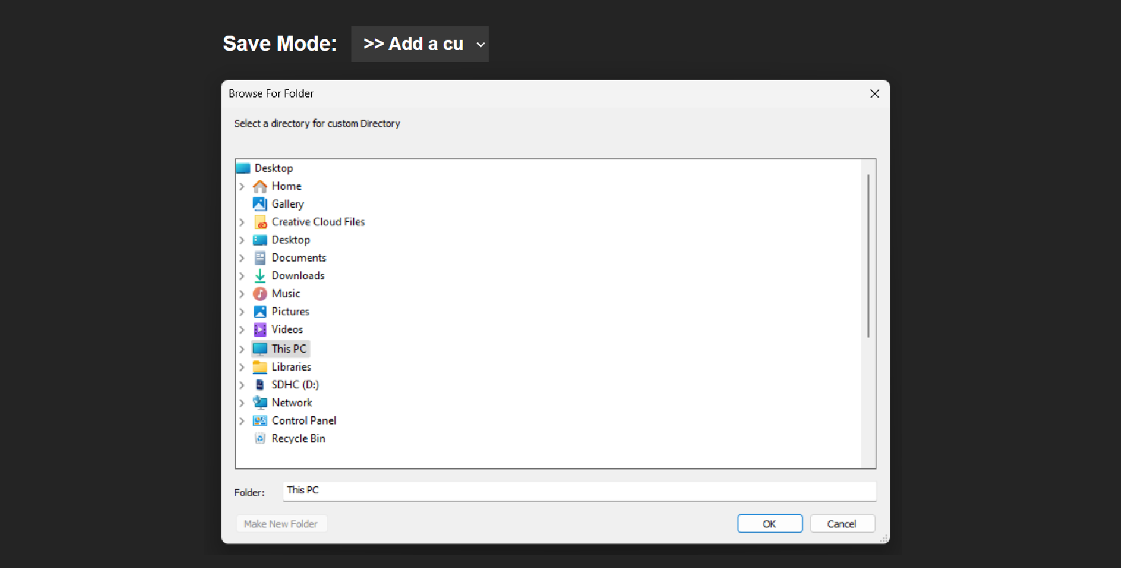Click the Videos folder icon
Viewport: 1121px width, 568px height.
(x=260, y=329)
